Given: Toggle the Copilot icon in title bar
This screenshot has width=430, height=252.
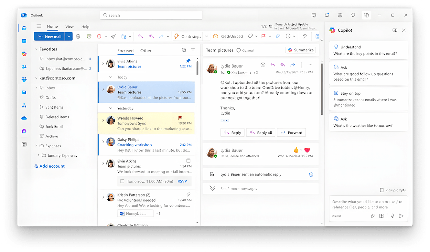Looking at the screenshot, I should click(x=366, y=15).
